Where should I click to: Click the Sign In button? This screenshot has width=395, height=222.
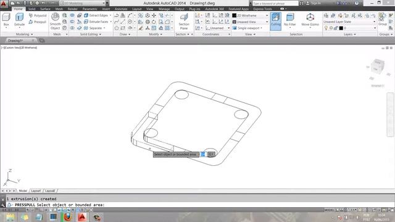tap(314, 3)
